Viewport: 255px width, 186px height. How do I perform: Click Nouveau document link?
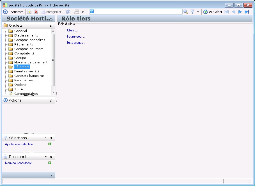coord(18,163)
